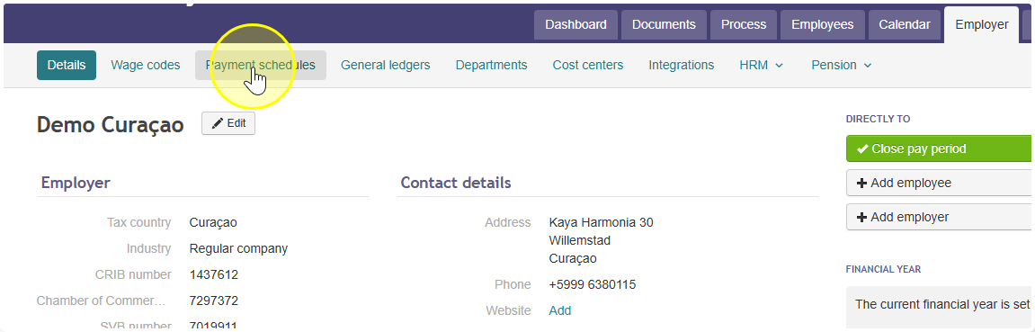
Task: Open Integrations section
Action: click(682, 66)
